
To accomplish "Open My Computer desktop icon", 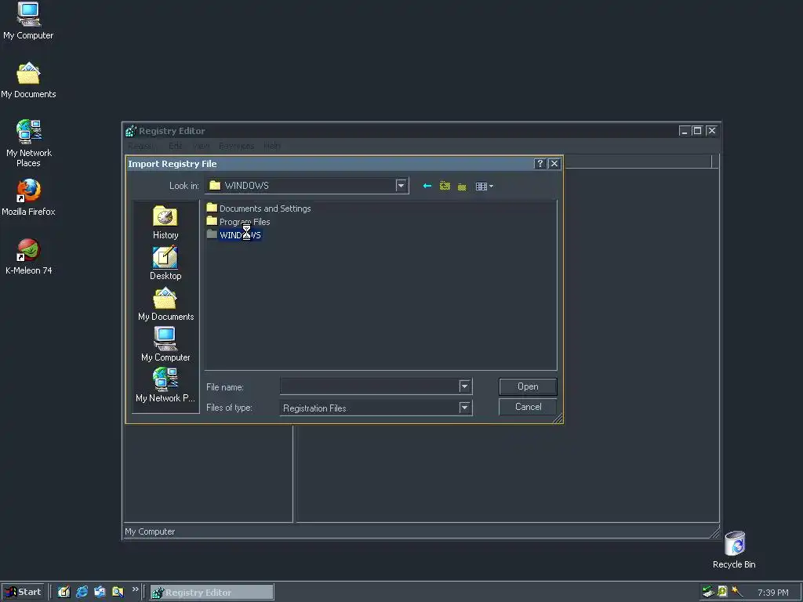I will click(x=28, y=21).
